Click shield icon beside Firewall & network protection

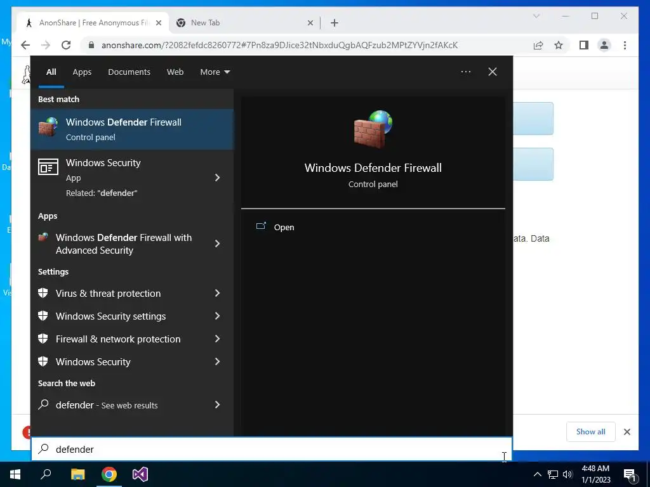43,339
